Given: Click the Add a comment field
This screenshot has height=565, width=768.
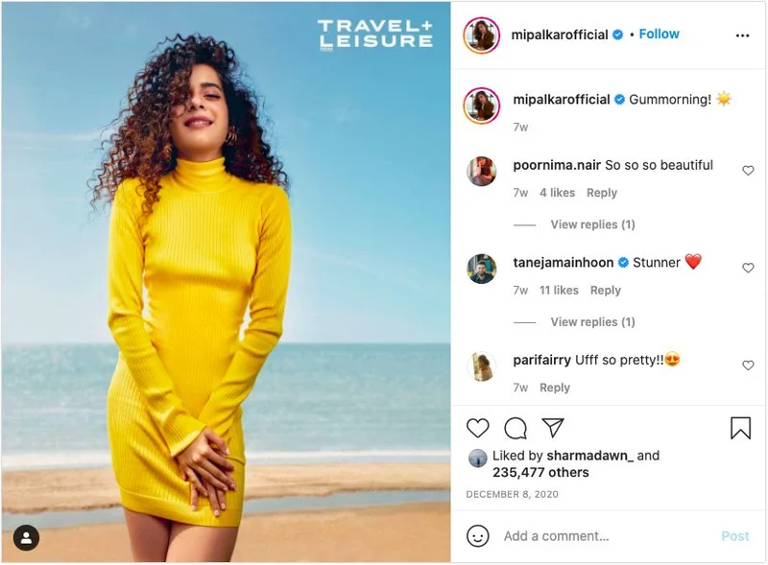Looking at the screenshot, I should click(608, 536).
